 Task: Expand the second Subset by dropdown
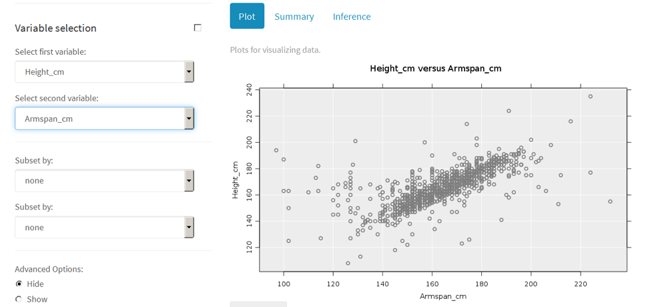click(104, 228)
